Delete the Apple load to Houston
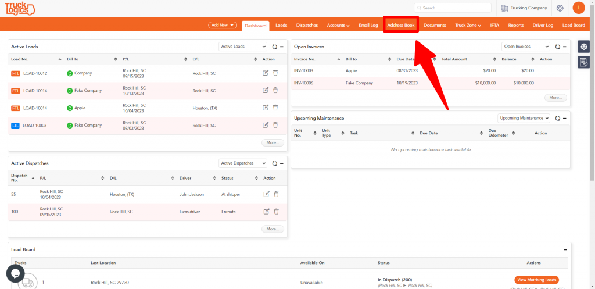Viewport: 595px width, 289px height. point(275,108)
